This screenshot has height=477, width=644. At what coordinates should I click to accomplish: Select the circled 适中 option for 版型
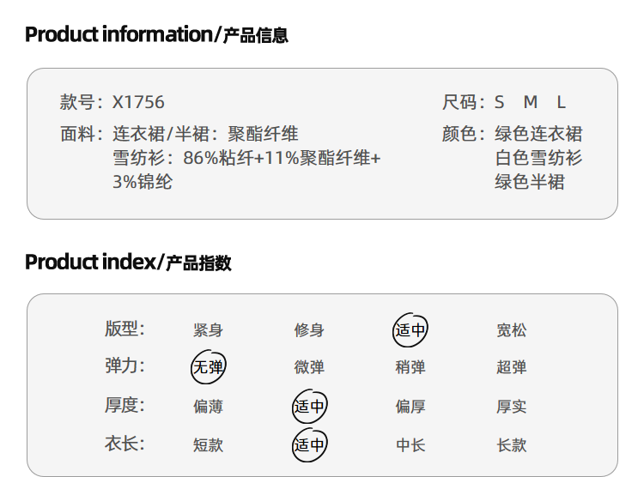coord(410,329)
